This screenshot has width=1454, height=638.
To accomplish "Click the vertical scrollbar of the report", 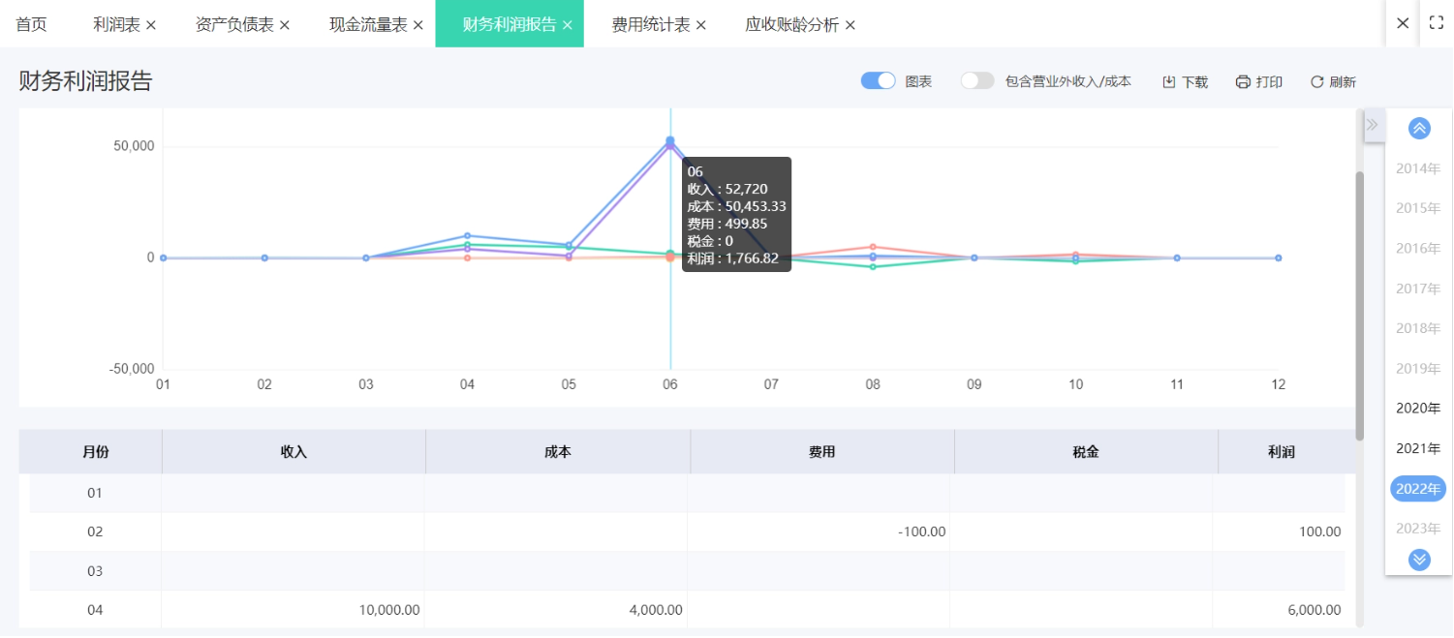I will [1359, 305].
